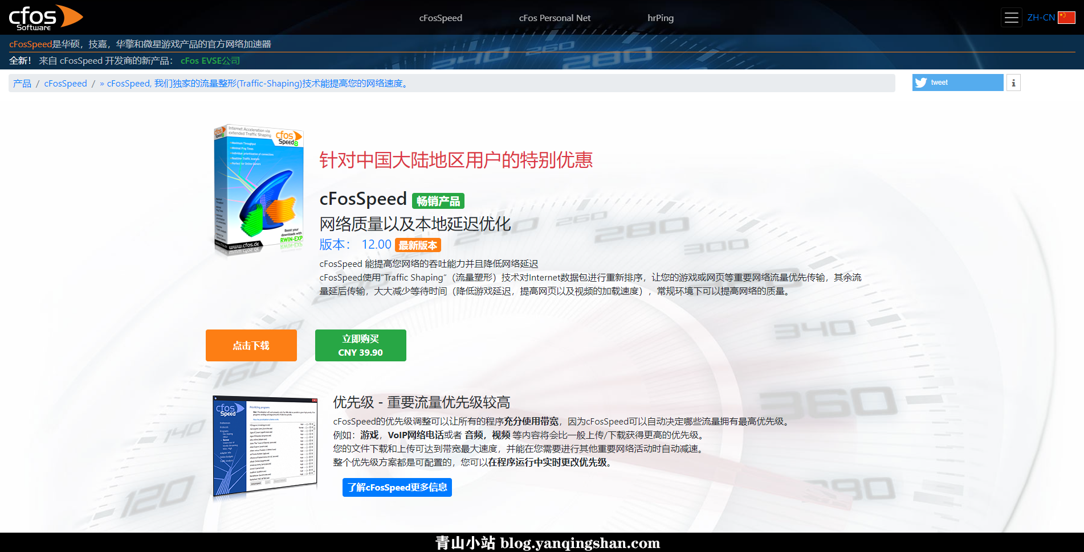Click the 了解cFosSpeed更多信息 button

397,487
